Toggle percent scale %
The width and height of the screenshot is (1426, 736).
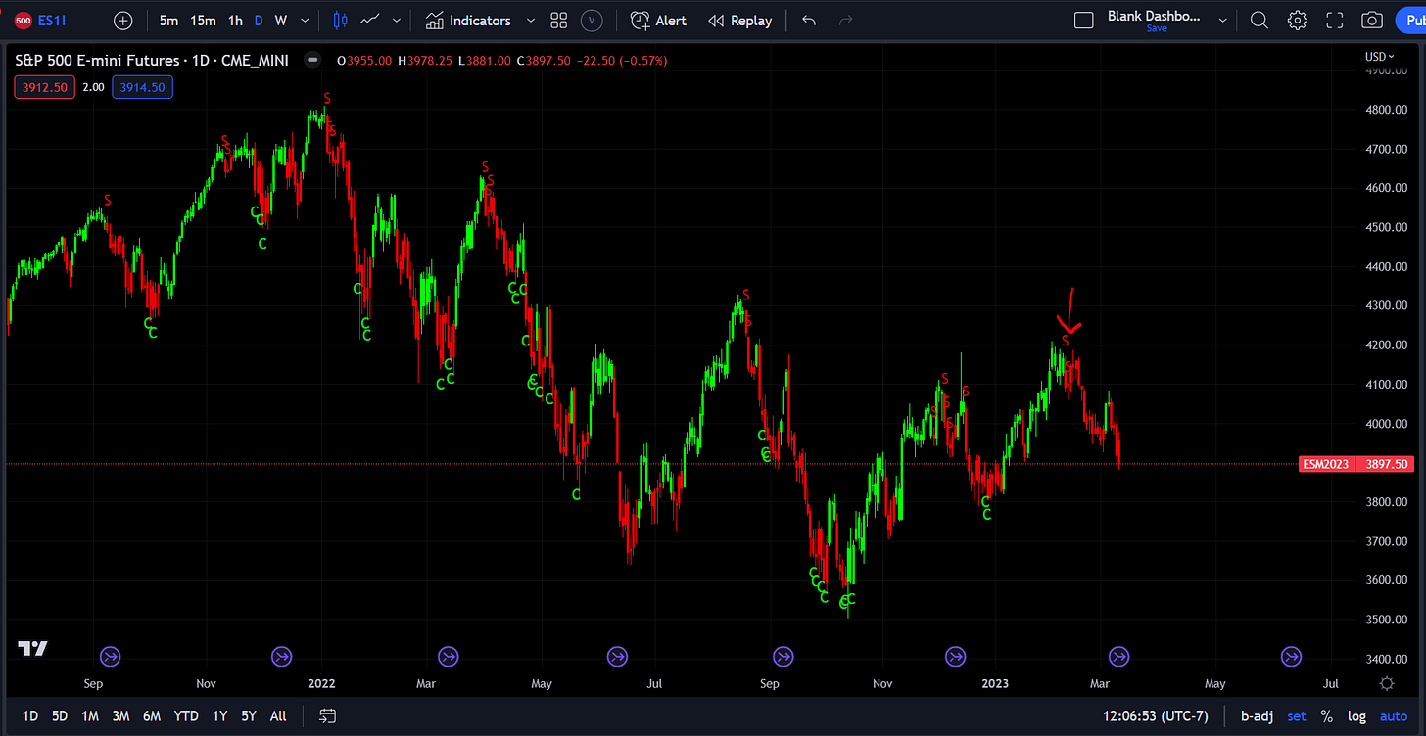point(1327,716)
